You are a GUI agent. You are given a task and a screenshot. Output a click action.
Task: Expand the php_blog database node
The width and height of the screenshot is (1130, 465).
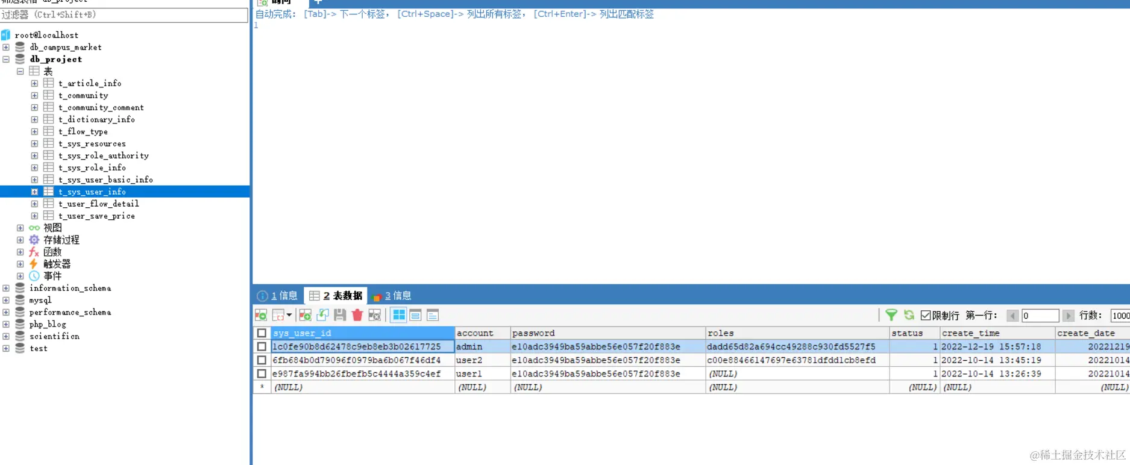pyautogui.click(x=6, y=324)
